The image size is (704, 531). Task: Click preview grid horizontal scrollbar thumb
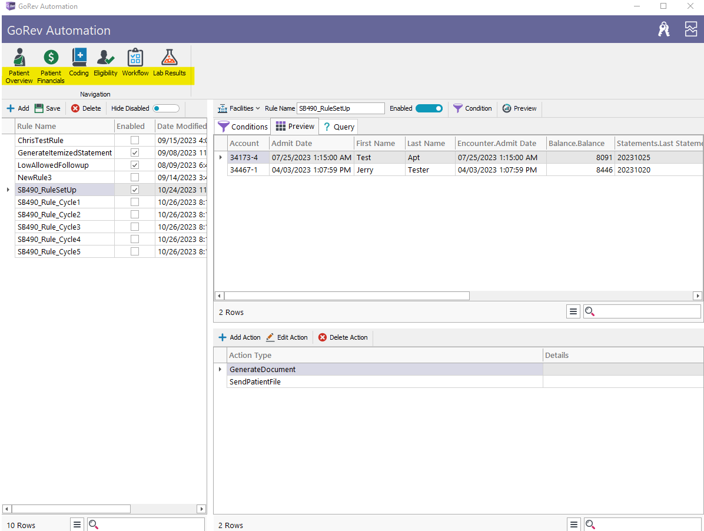tap(347, 296)
